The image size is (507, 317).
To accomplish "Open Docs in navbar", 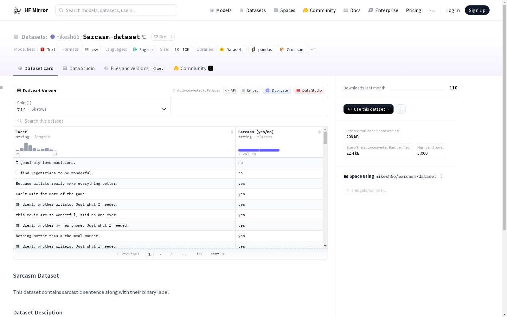I will [352, 10].
